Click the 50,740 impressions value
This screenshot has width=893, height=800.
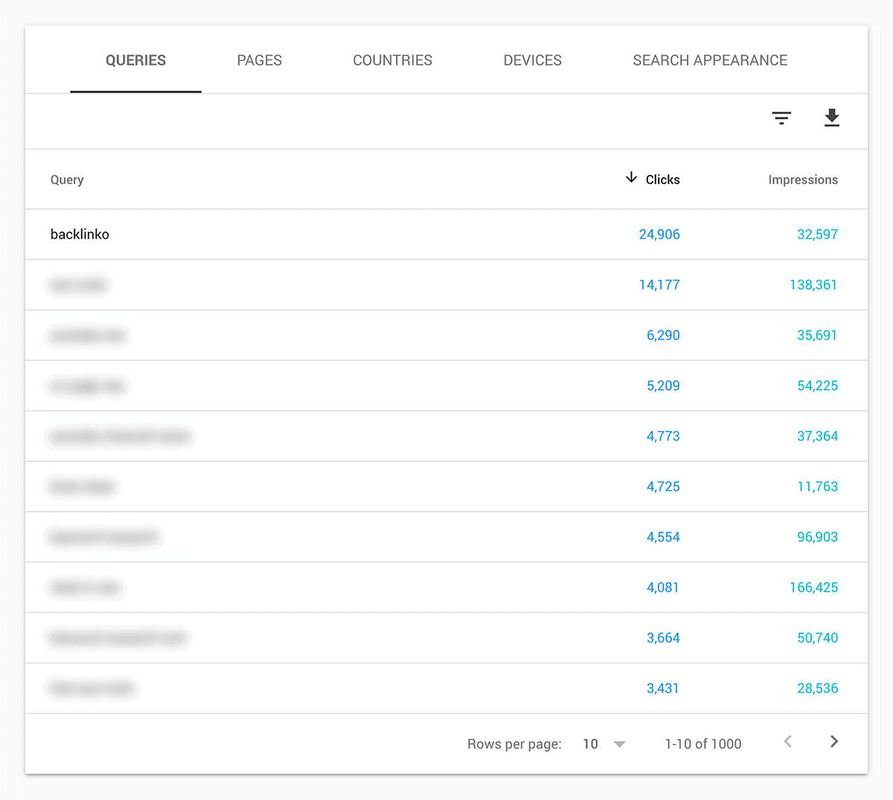tap(817, 638)
